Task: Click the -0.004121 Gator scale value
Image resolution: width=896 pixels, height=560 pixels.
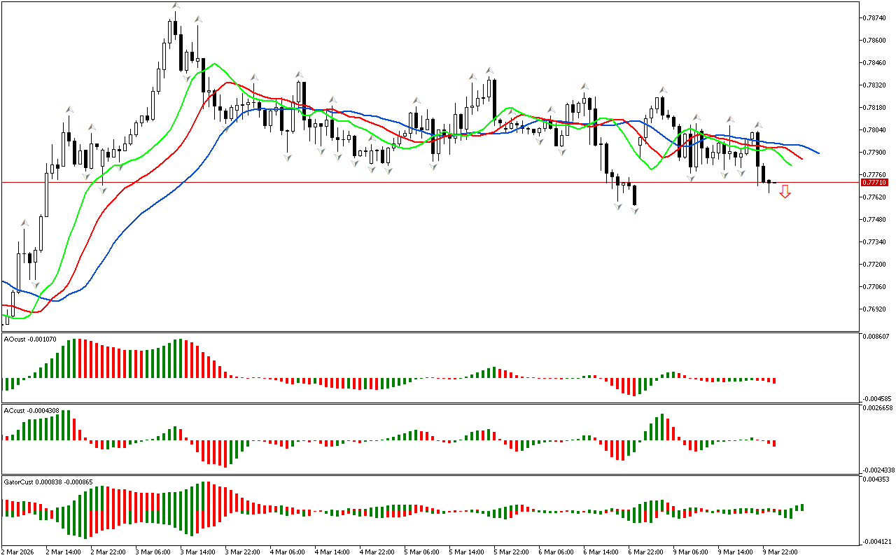Action: tap(878, 541)
